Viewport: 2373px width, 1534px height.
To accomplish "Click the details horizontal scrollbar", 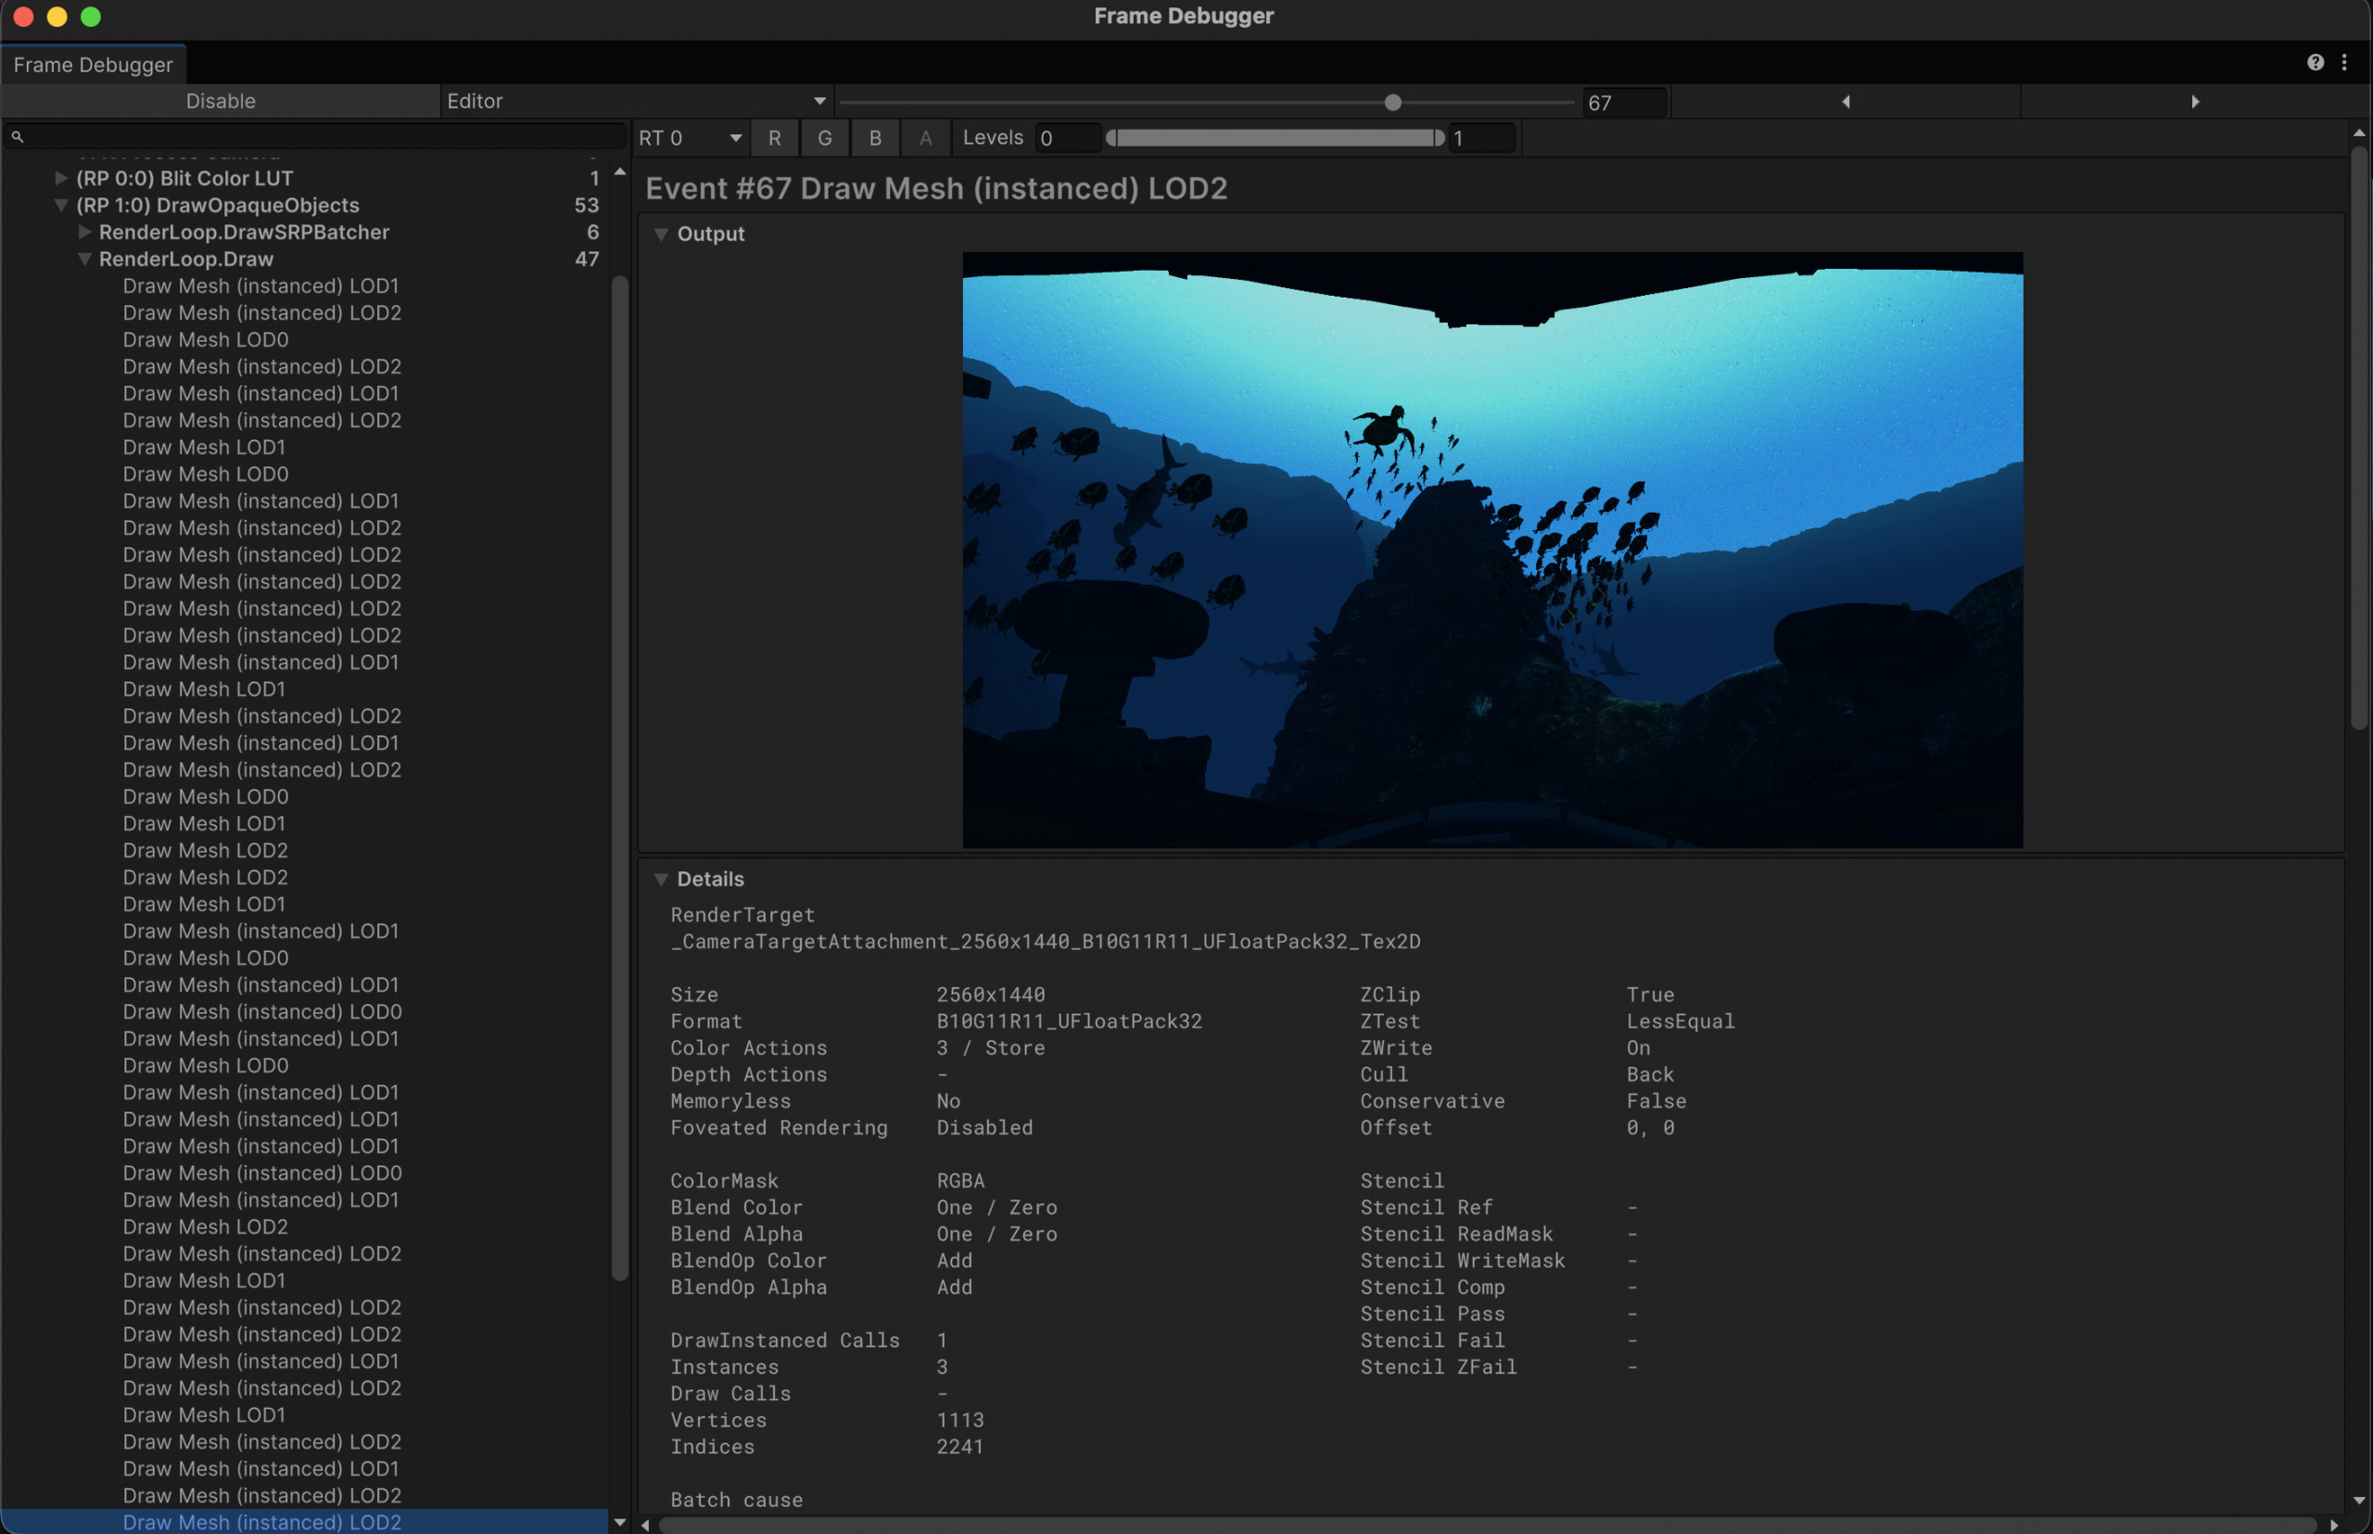I will pyautogui.click(x=1489, y=1525).
